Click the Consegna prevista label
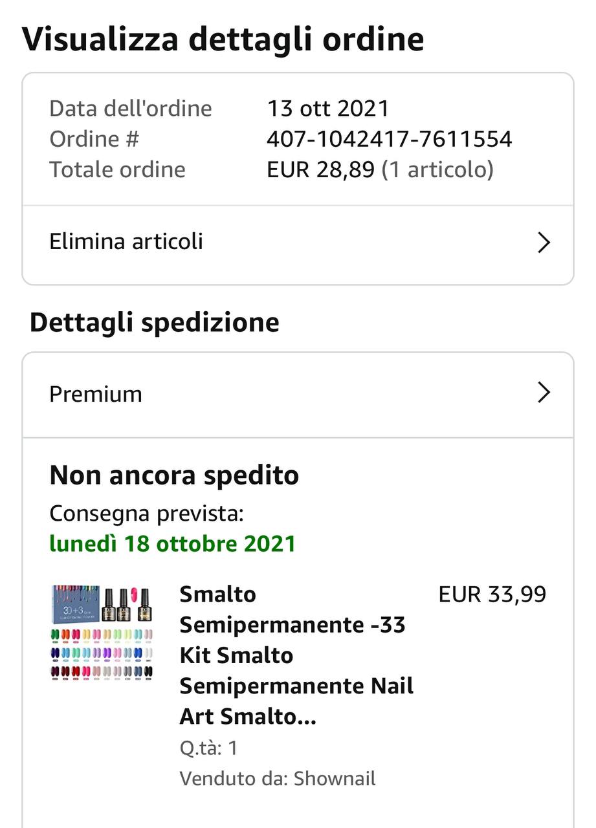Viewport: 596px width, 828px height. pyautogui.click(x=146, y=514)
